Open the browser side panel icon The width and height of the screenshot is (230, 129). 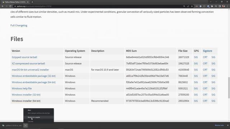tap(220, 6)
